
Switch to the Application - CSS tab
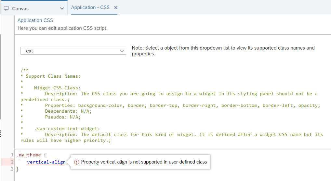click(90, 7)
